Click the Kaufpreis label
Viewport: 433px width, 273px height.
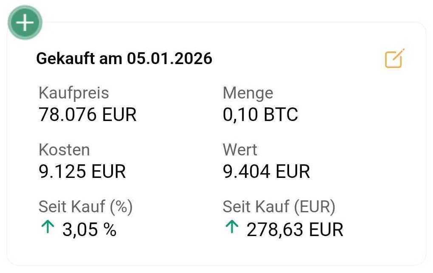pyautogui.click(x=74, y=93)
